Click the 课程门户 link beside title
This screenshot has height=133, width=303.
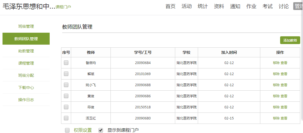click(x=63, y=7)
